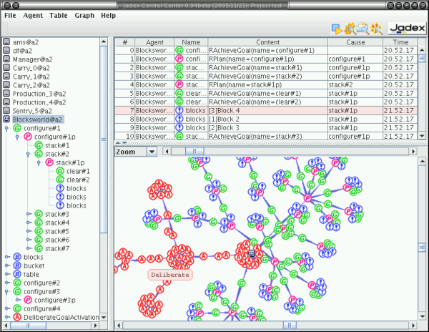Open the Agent menu

click(x=33, y=15)
